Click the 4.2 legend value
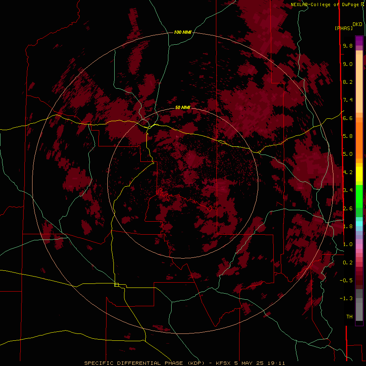The image size is (366, 366). (348, 172)
